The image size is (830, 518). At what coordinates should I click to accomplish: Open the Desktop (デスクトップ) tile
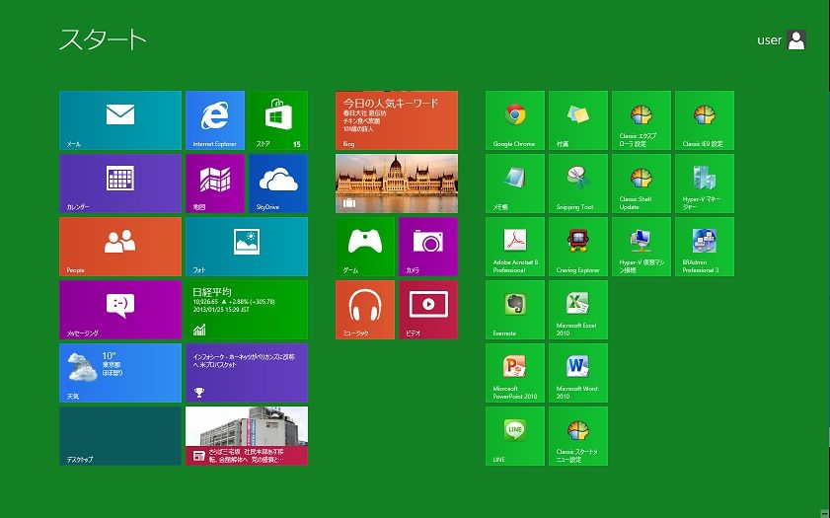coord(120,436)
